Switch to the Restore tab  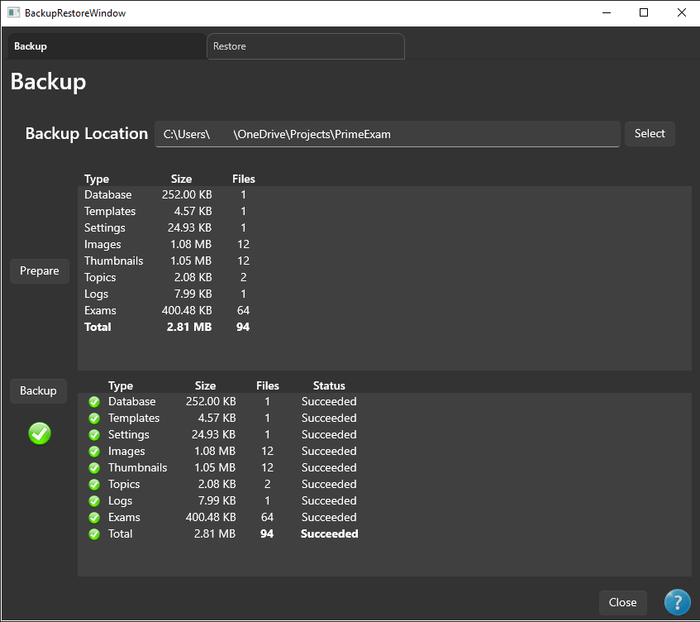[306, 46]
